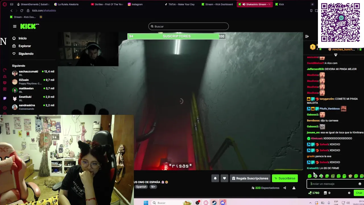Image resolution: width=364 pixels, height=205 pixels.
Task: Click JeffersonRE8 username in chat
Action: coord(316,69)
